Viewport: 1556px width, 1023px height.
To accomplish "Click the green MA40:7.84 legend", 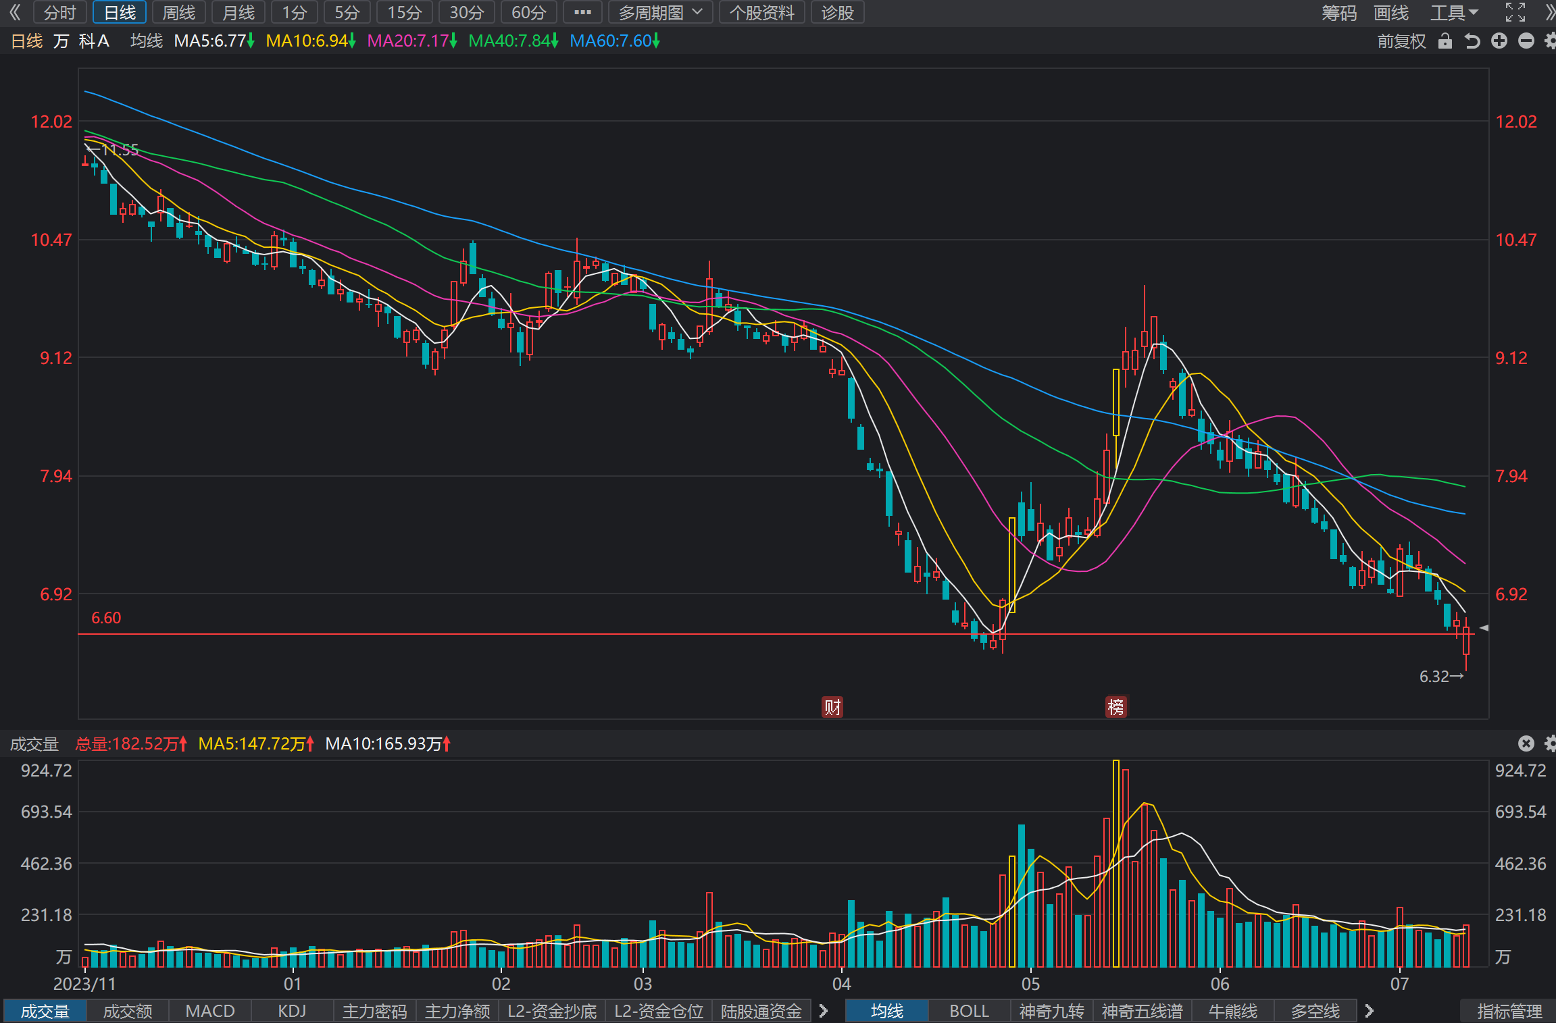I will [513, 41].
